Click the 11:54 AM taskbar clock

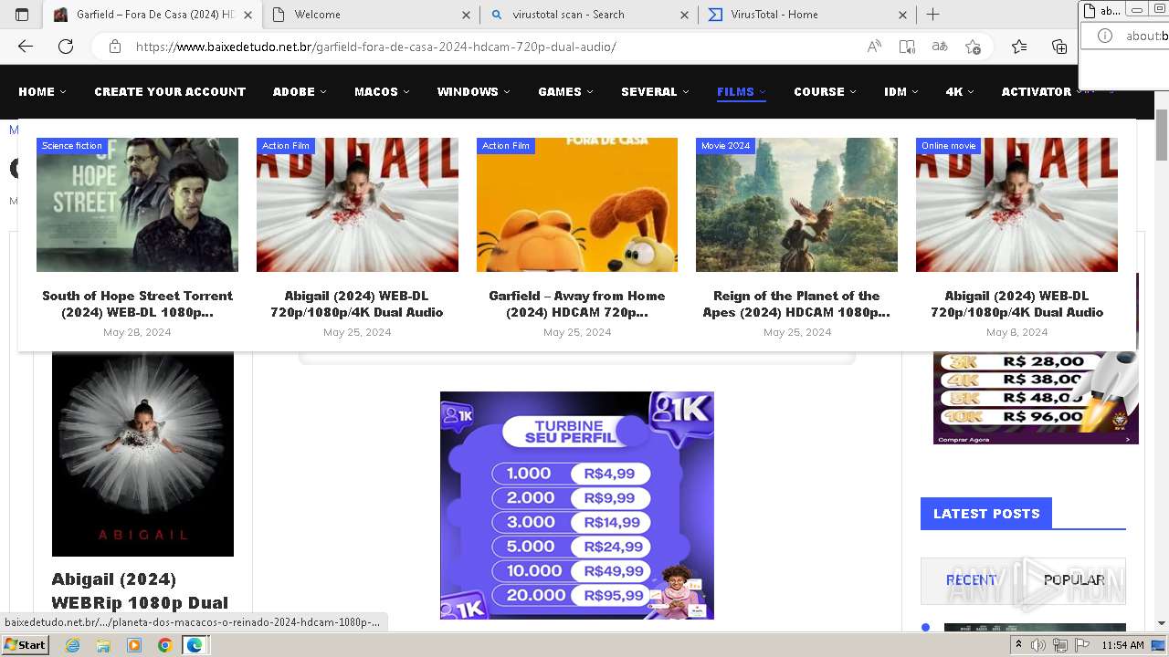pos(1122,645)
